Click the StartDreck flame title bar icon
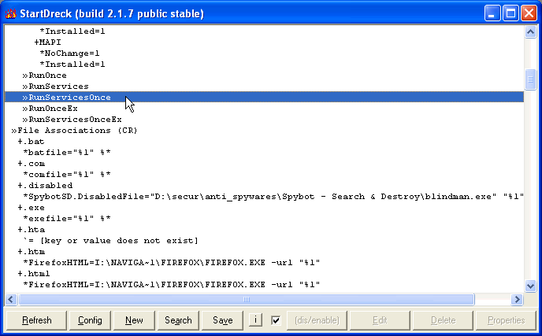This screenshot has height=336, width=542. (11, 14)
